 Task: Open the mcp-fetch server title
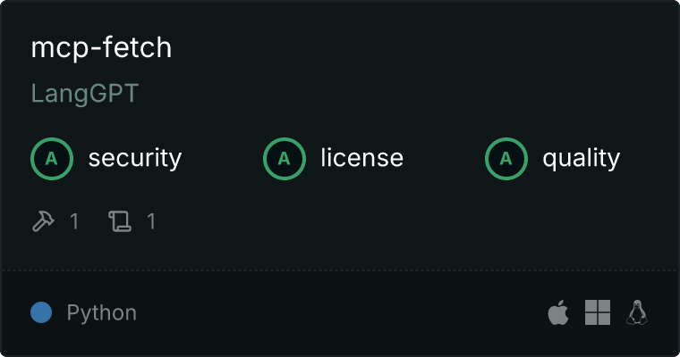click(101, 47)
